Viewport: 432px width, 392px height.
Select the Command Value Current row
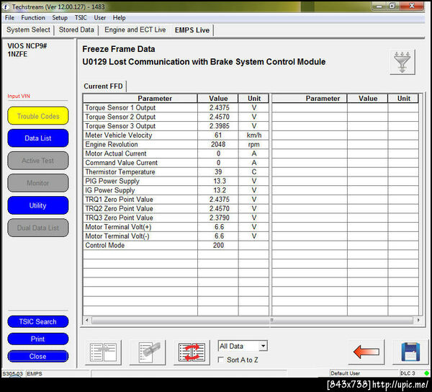(x=176, y=163)
